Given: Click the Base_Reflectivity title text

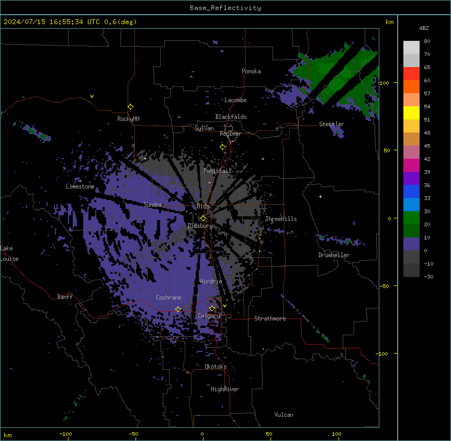Looking at the screenshot, I should [225, 8].
